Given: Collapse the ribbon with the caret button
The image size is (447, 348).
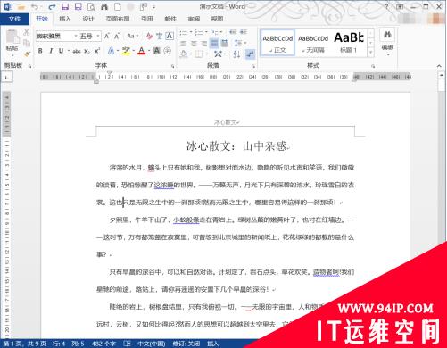Looking at the screenshot, I should click(439, 66).
